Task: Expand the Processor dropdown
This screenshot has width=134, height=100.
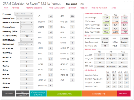Action: click(24, 14)
